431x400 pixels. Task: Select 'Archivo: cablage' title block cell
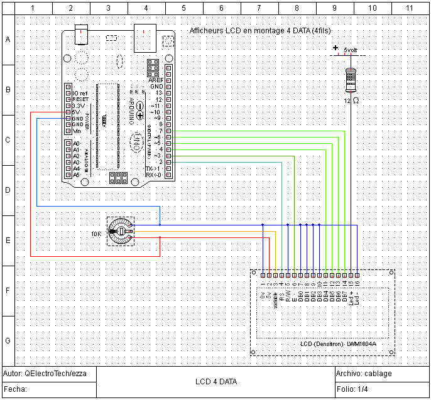click(x=382, y=374)
